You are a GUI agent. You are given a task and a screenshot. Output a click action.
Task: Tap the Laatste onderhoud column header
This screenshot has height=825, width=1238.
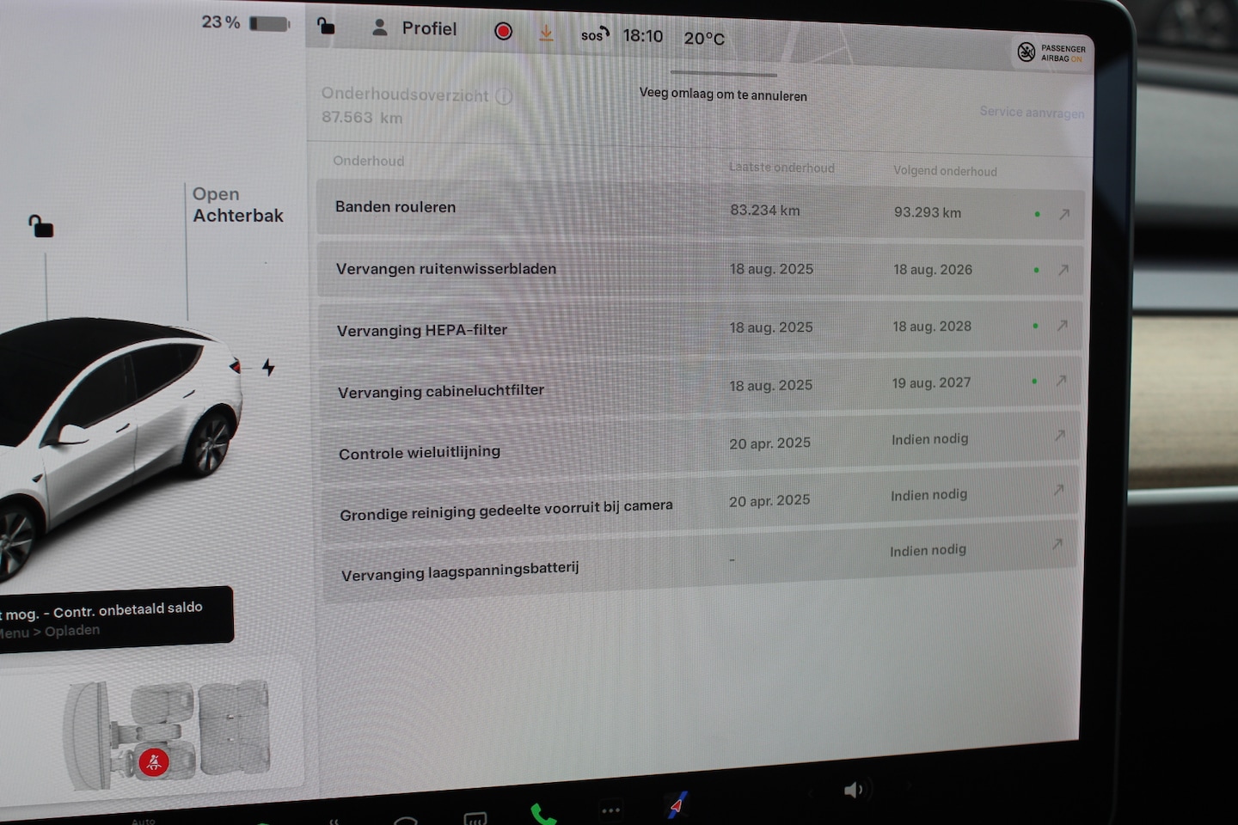point(781,168)
